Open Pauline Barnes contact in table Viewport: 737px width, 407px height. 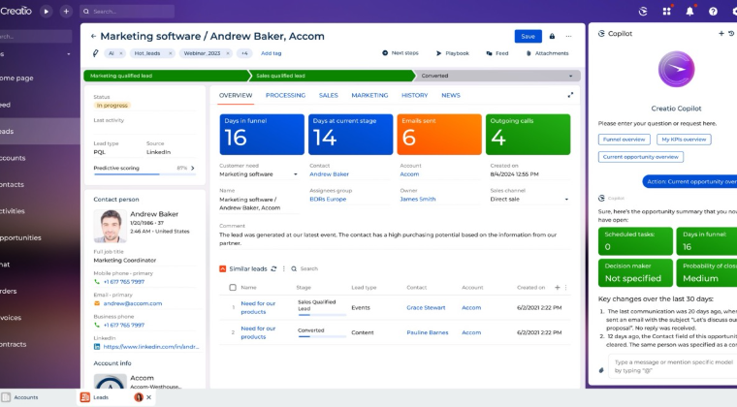pyautogui.click(x=428, y=332)
